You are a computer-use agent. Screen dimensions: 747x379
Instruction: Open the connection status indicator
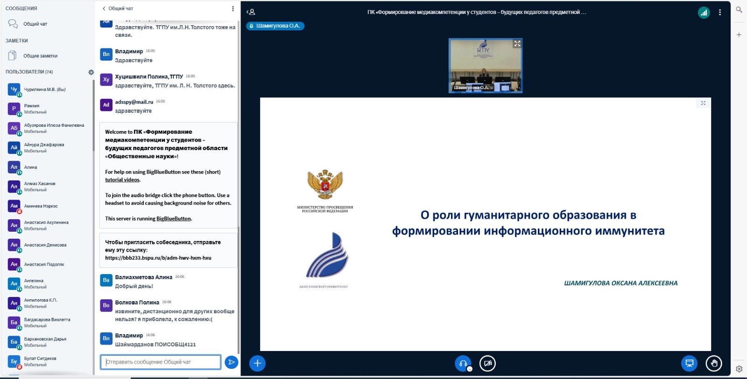(704, 13)
